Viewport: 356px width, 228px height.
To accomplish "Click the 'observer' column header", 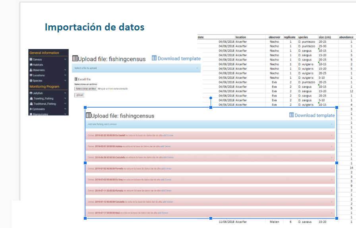I will [275, 37].
